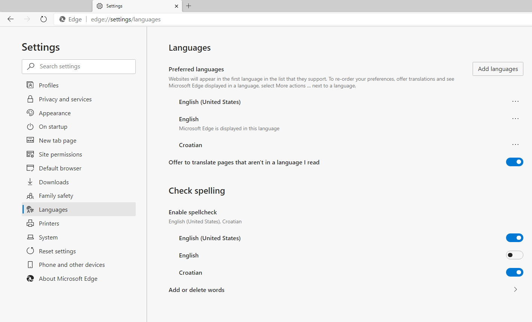Open On startup settings
532x322 pixels.
[79, 126]
